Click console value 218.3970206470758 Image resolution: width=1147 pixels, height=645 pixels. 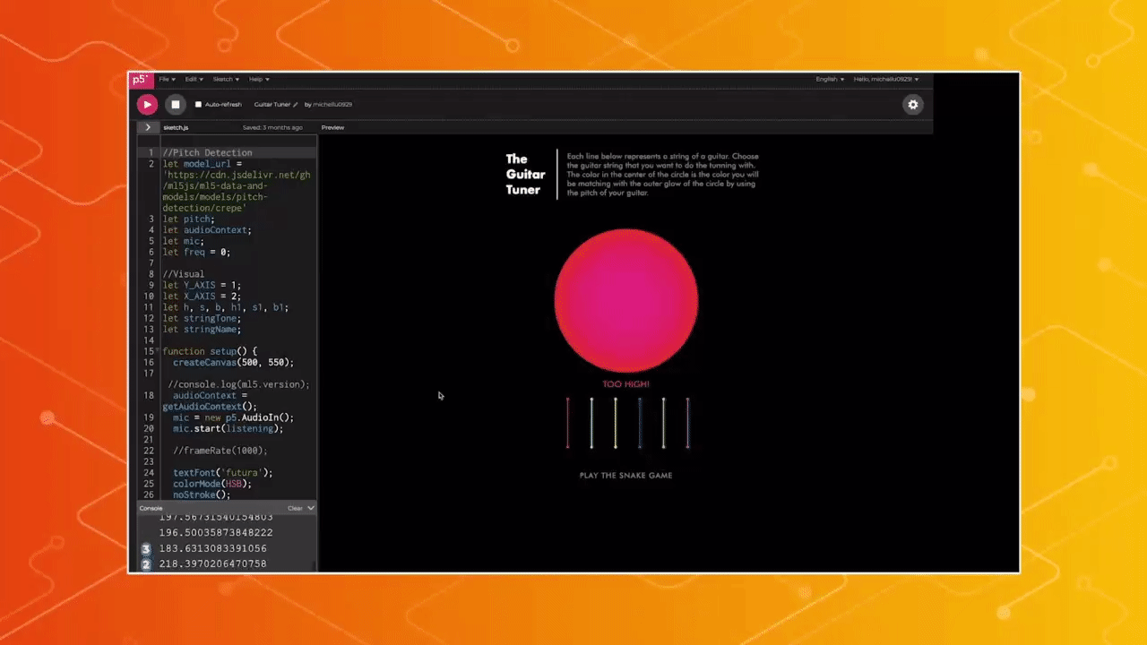[212, 564]
